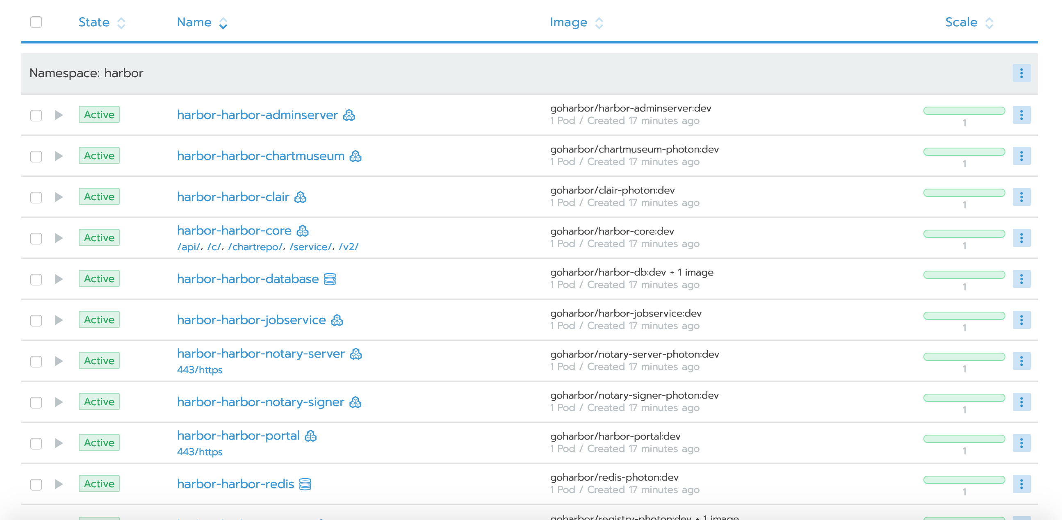Select the harbor-harbor-adminserver row checkbox

click(x=36, y=116)
